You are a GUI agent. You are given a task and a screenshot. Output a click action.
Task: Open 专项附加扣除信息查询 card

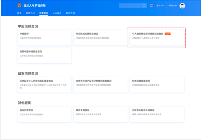click(x=100, y=37)
